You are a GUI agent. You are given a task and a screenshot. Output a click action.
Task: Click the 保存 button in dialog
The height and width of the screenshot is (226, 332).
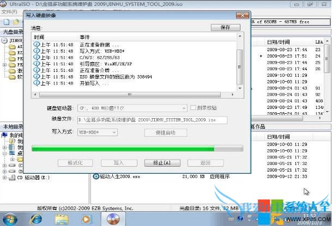(x=226, y=27)
